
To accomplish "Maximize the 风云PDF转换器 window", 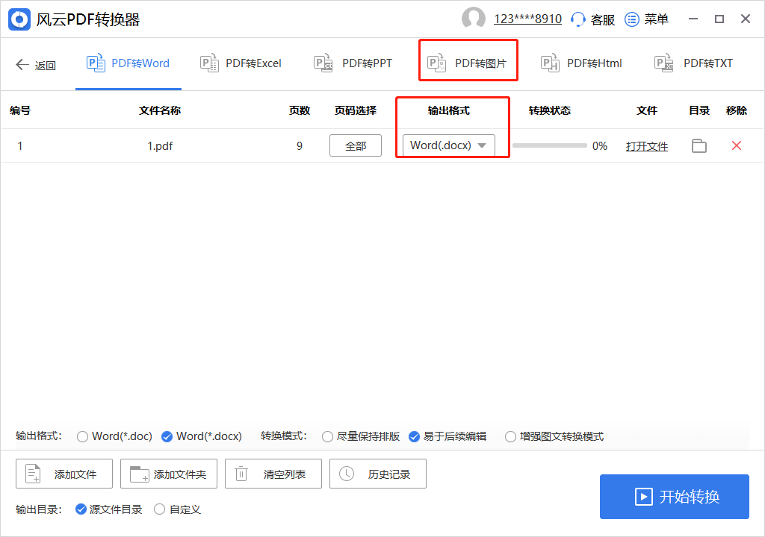I will [719, 19].
